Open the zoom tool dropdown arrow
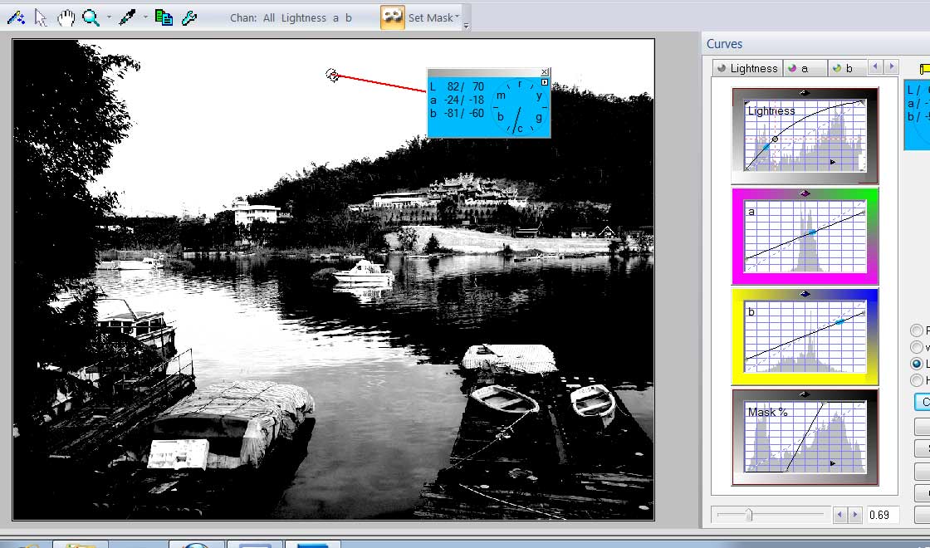 point(107,17)
